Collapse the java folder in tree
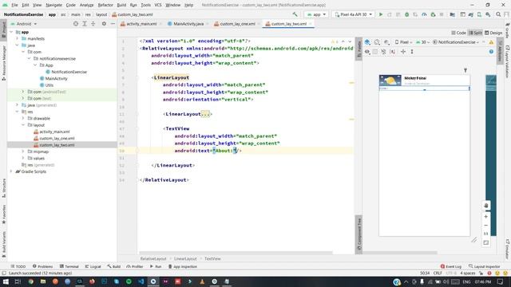511x287 pixels. (x=17, y=45)
